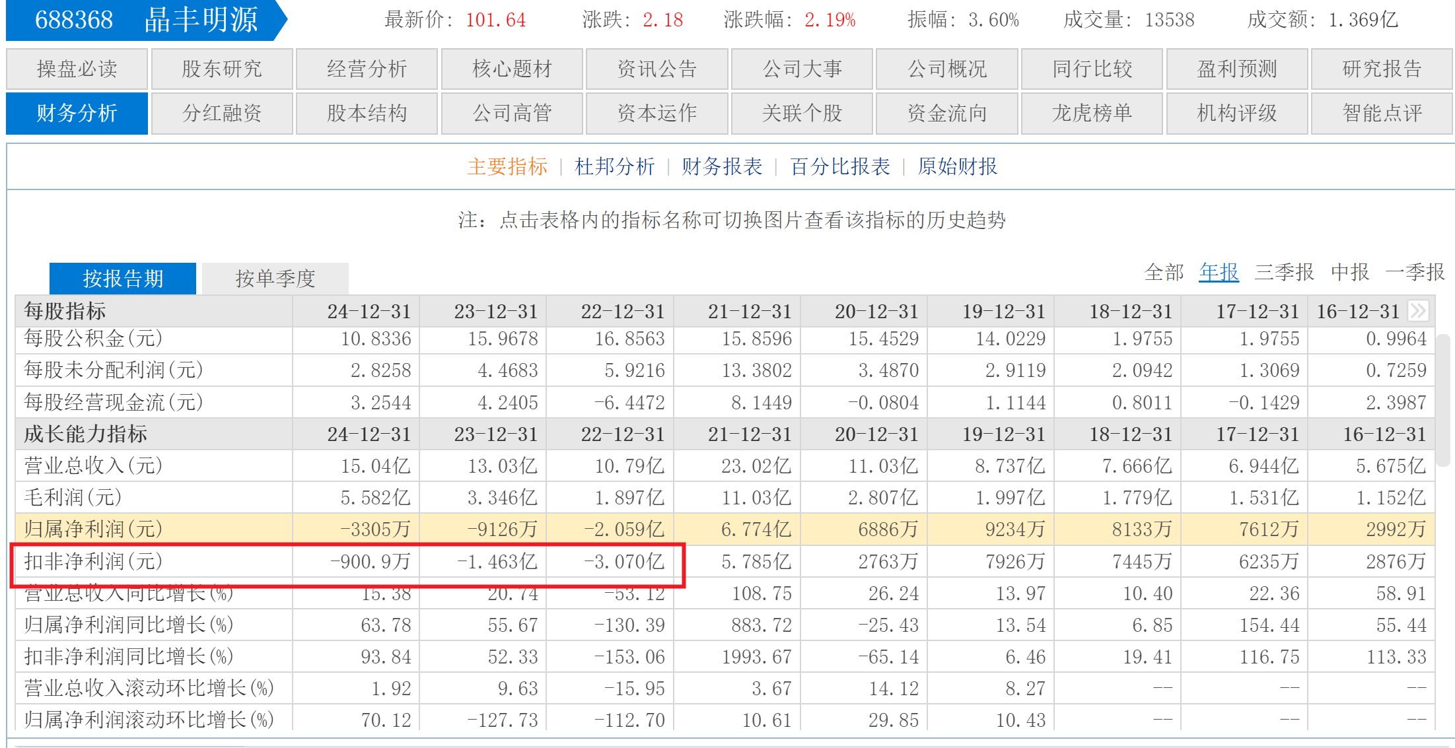Filter reports by 中报
The width and height of the screenshot is (1455, 748).
(x=1350, y=272)
